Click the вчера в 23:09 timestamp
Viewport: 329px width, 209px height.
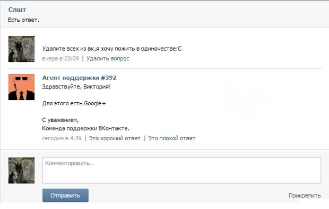pyautogui.click(x=60, y=58)
